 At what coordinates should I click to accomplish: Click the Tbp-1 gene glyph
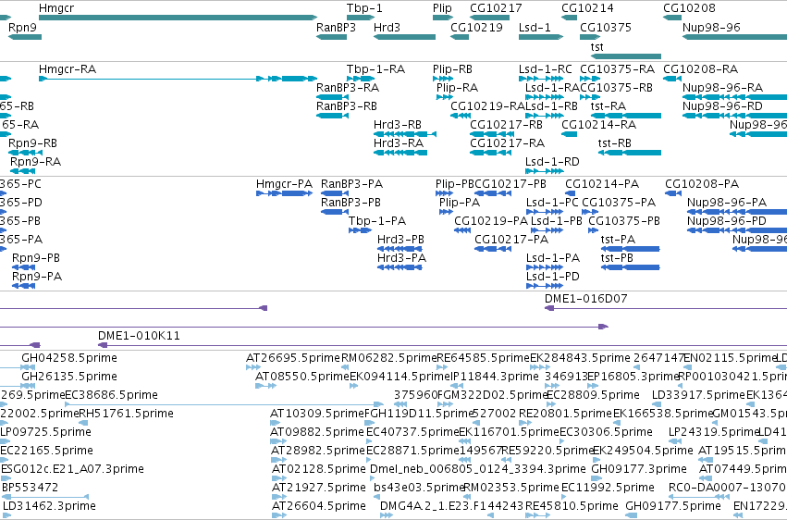pyautogui.click(x=361, y=18)
